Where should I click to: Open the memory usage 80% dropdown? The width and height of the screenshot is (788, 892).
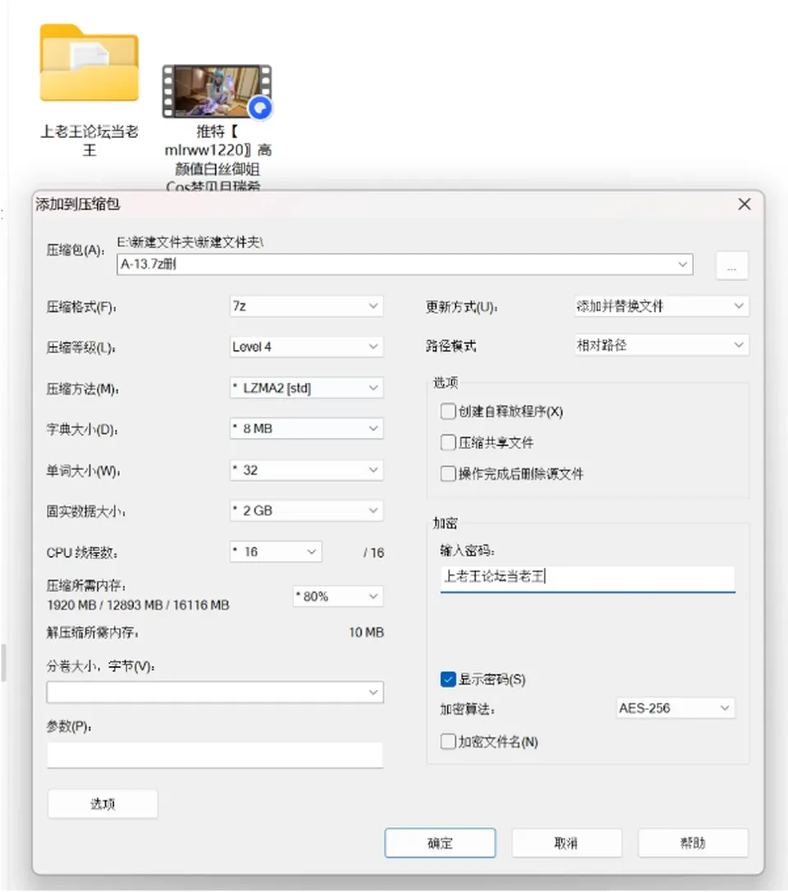tap(338, 596)
